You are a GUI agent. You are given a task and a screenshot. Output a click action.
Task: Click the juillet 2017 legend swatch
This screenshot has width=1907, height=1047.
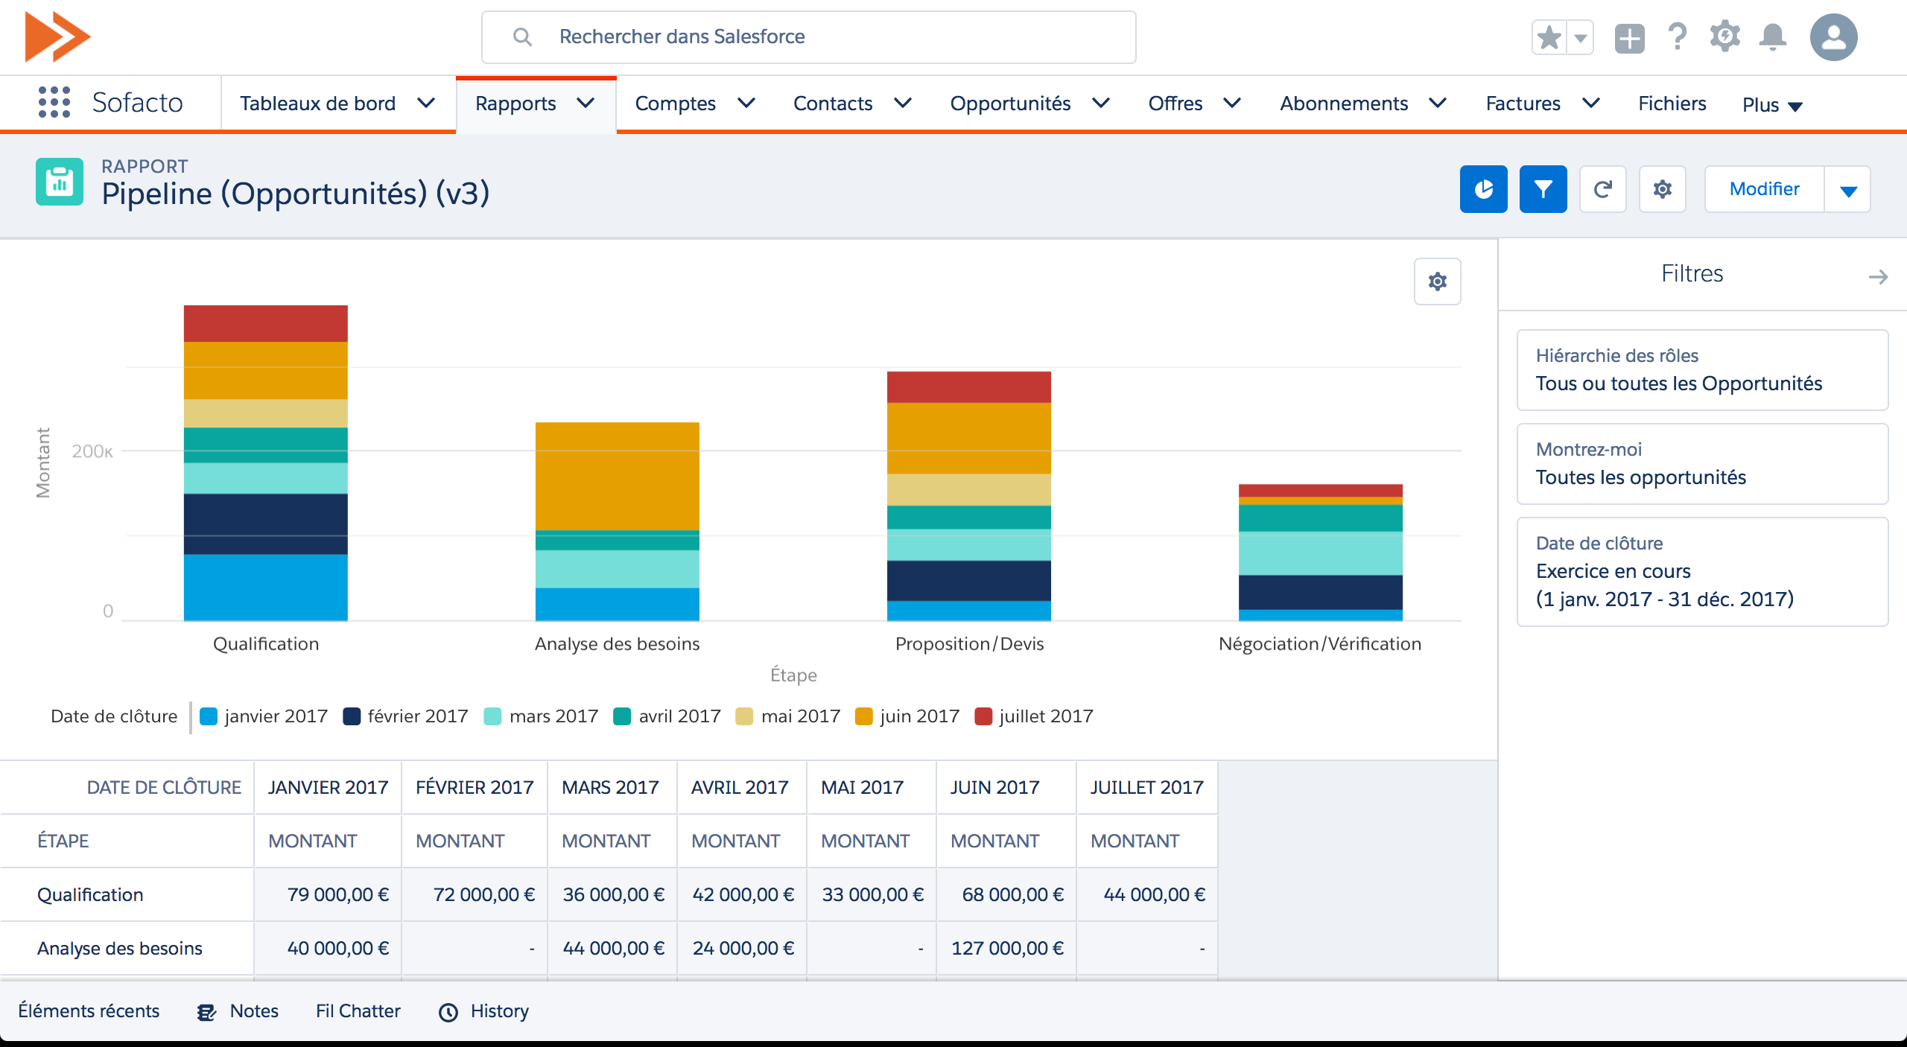983,716
